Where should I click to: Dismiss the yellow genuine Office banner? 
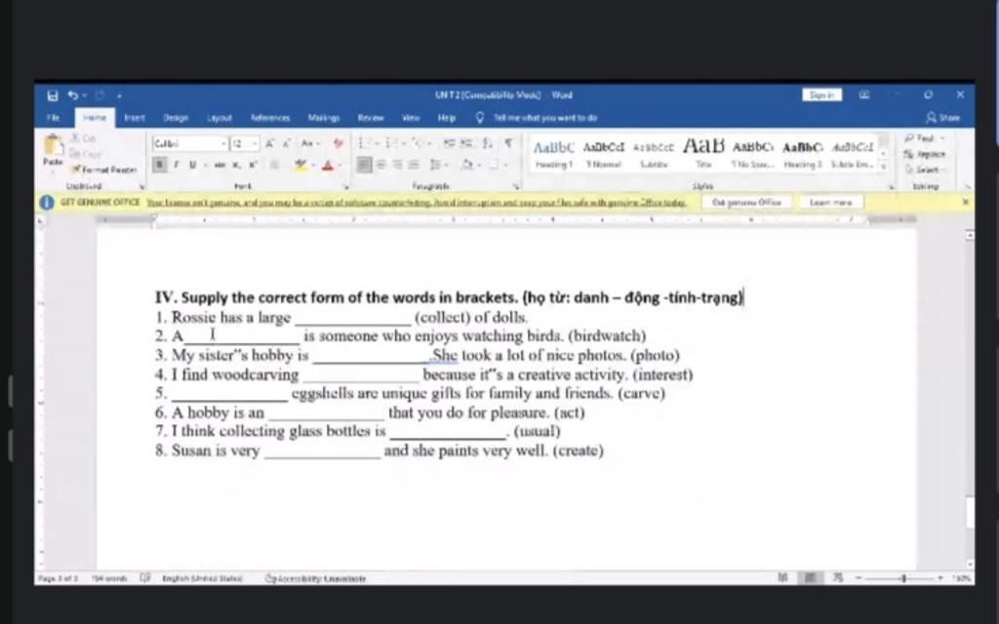click(965, 202)
